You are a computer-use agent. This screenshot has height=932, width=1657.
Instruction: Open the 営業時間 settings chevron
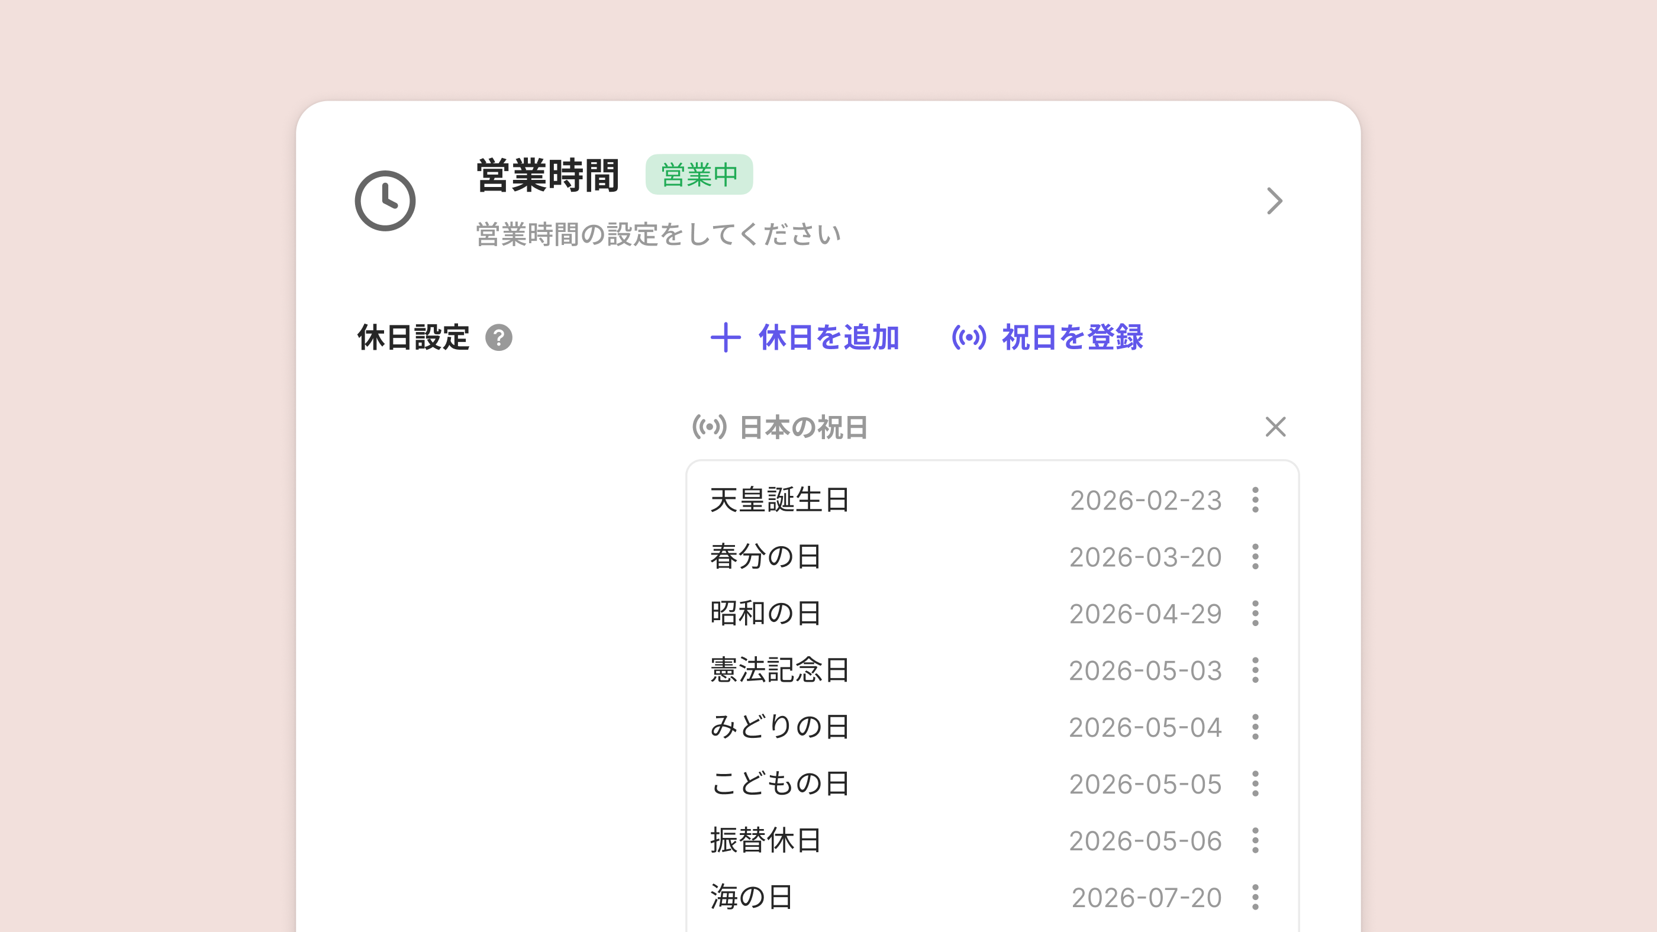[x=1274, y=201]
